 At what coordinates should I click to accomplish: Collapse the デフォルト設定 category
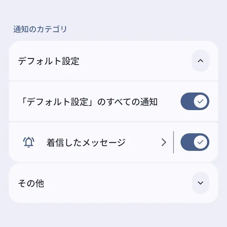point(200,61)
